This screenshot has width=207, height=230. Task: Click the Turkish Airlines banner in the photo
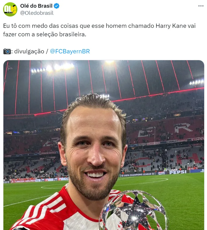tap(24, 181)
